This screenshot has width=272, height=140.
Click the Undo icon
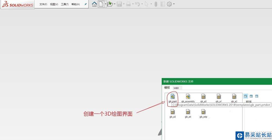click(138, 4)
